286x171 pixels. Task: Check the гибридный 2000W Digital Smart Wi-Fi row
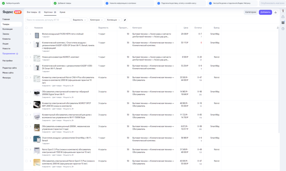pos(27,92)
